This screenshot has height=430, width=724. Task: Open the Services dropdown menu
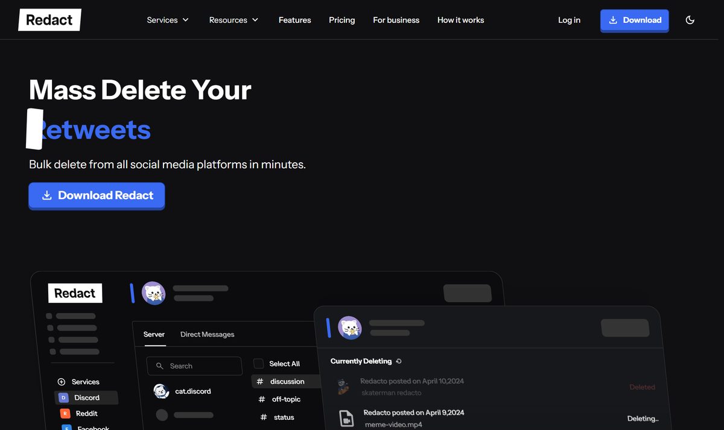click(168, 20)
